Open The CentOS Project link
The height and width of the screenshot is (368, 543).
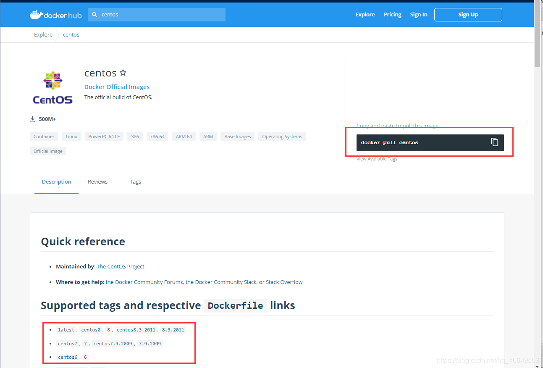(121, 266)
